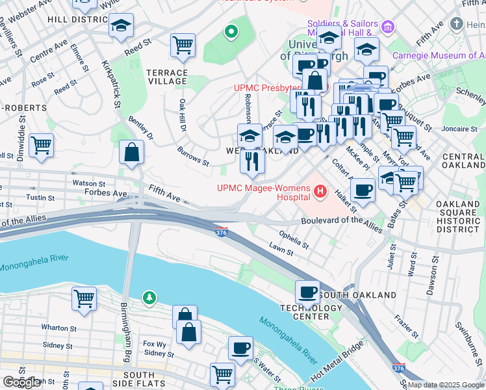Click the Soldiers & Sailors Memorial Hall label
486x390 pixels.
(342, 28)
